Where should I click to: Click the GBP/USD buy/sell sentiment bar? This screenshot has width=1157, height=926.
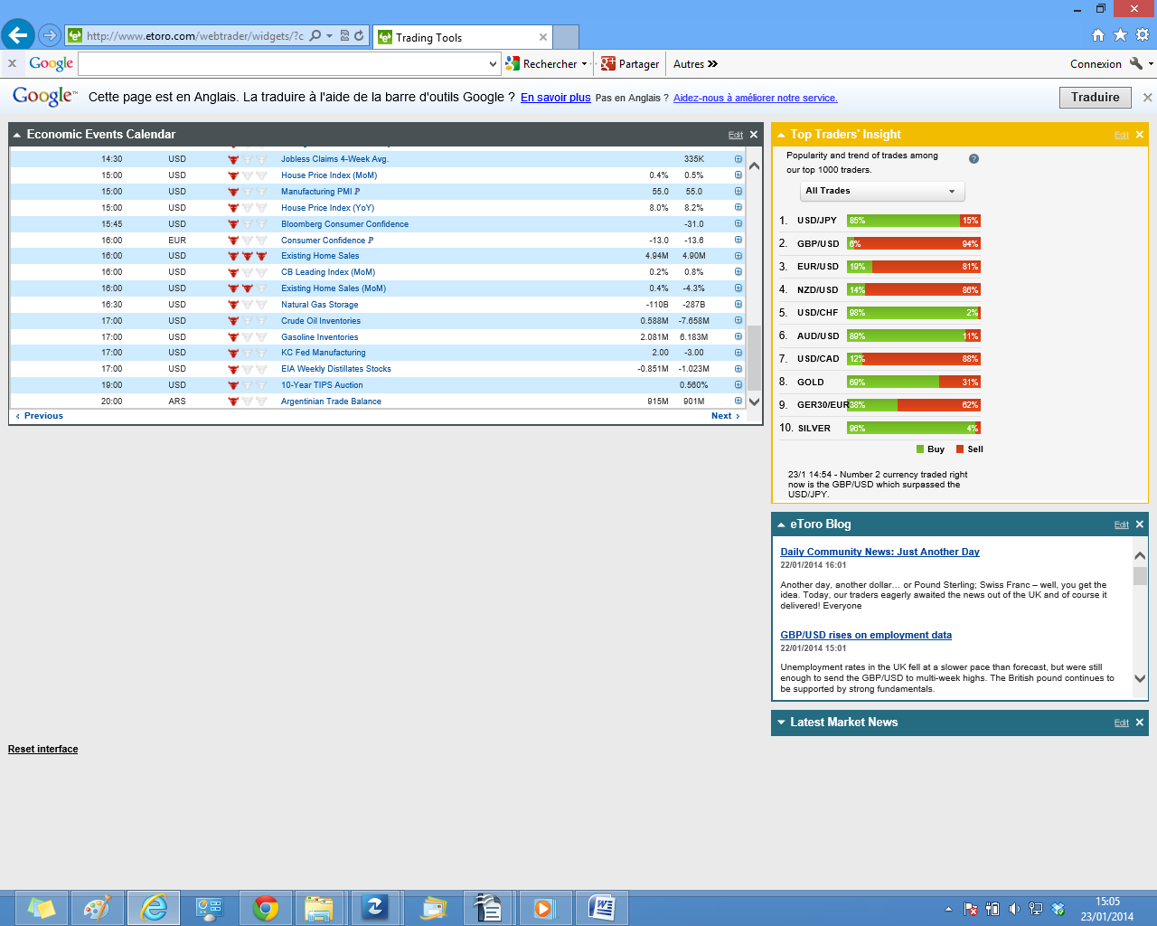click(913, 244)
